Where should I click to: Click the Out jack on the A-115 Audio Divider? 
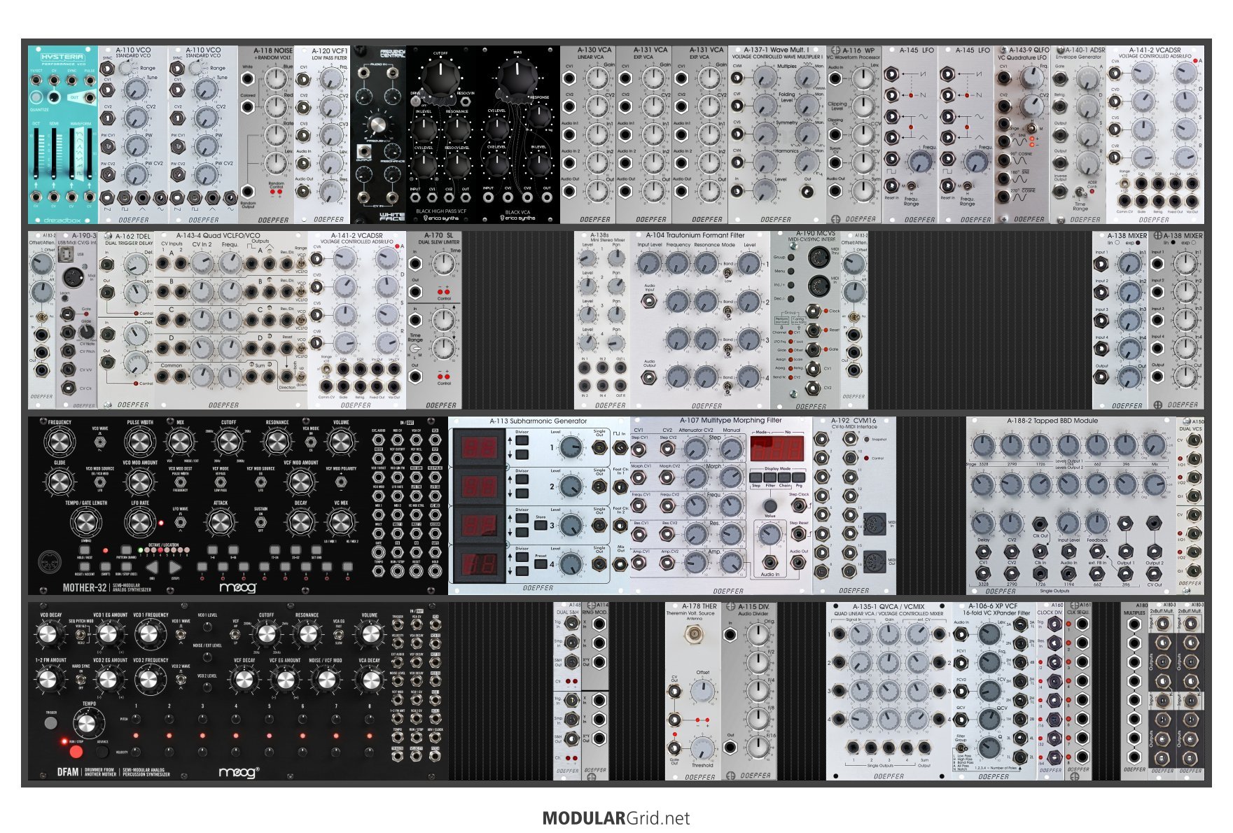[x=730, y=747]
